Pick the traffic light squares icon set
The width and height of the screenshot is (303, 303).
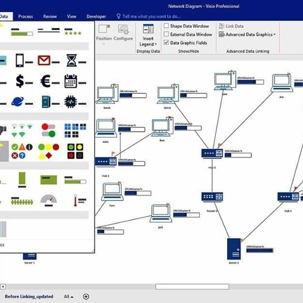pos(75,151)
